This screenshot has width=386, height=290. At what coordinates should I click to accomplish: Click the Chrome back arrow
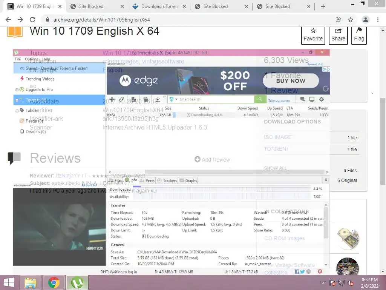(8, 20)
